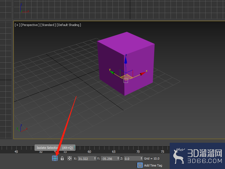Click the 'Grid = 10.0' status text
Image resolution: width=225 pixels, height=169 pixels.
(152, 159)
